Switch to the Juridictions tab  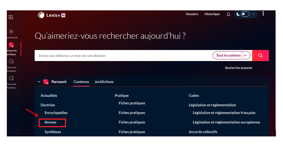coord(104,82)
